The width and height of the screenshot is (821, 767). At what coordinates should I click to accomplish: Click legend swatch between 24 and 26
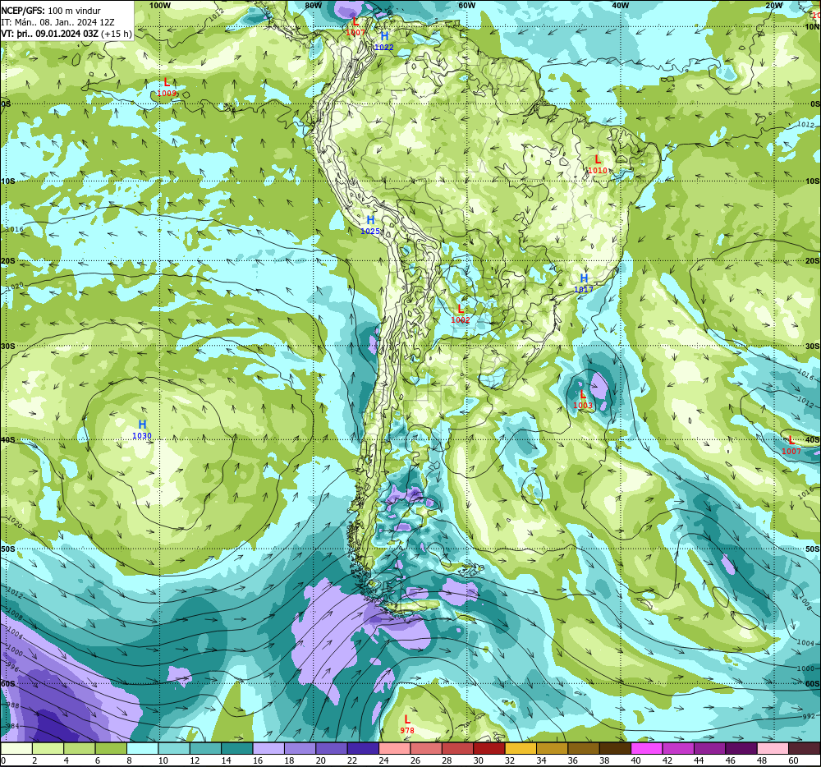pos(395,749)
